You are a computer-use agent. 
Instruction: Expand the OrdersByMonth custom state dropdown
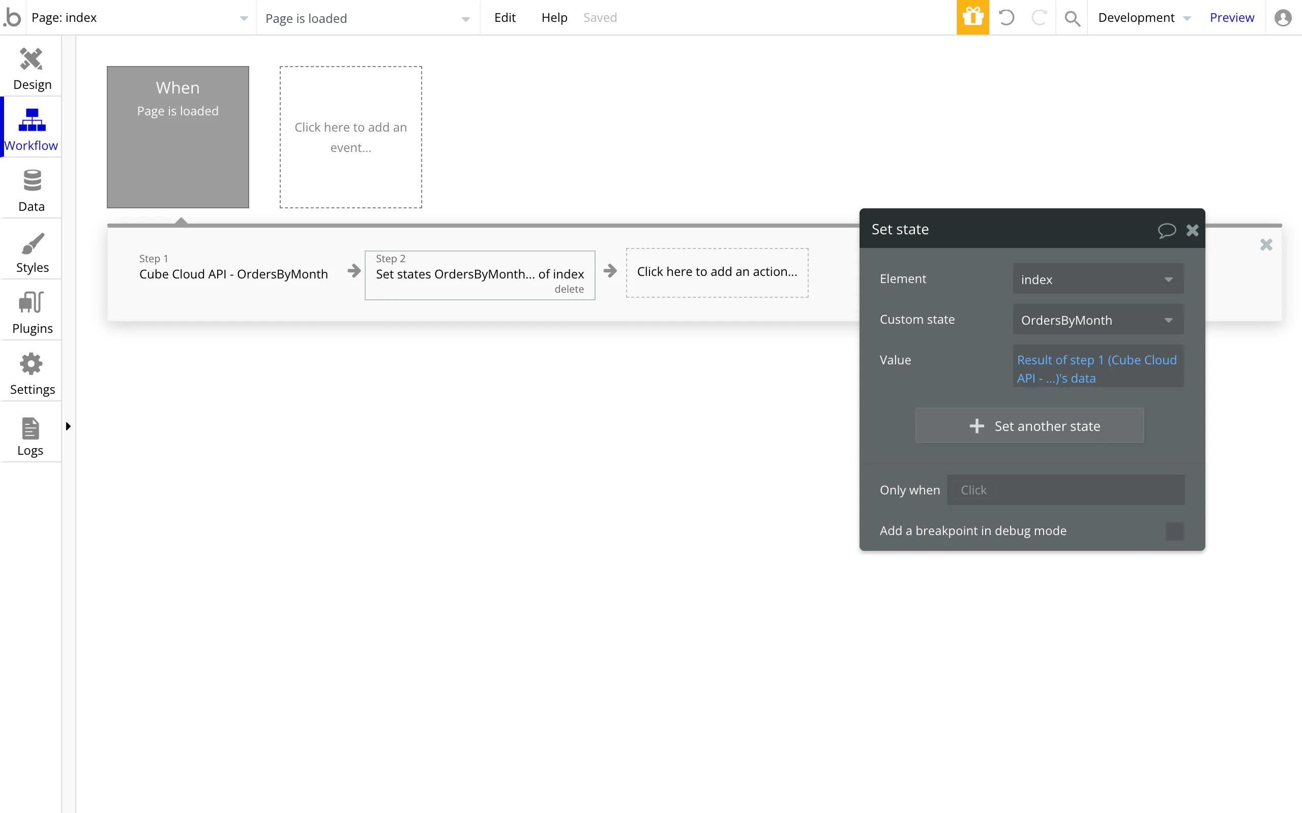(x=1098, y=320)
